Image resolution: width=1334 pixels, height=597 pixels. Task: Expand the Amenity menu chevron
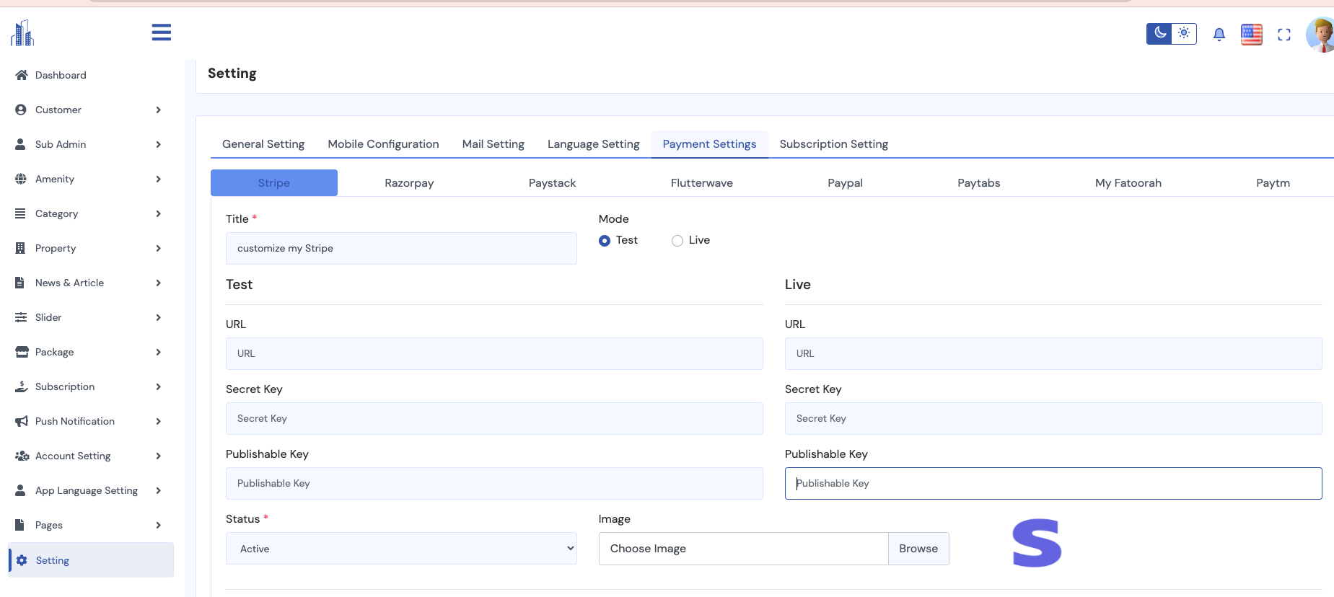(159, 179)
